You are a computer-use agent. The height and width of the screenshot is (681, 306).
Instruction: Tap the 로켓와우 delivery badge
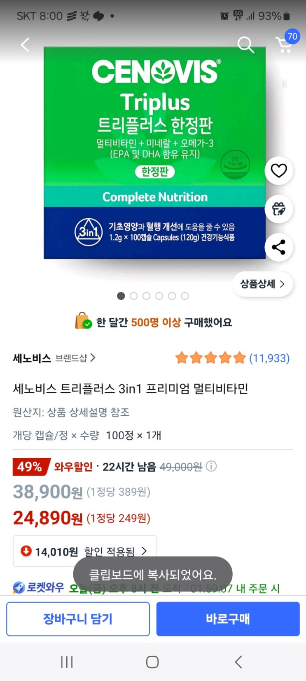tap(39, 587)
